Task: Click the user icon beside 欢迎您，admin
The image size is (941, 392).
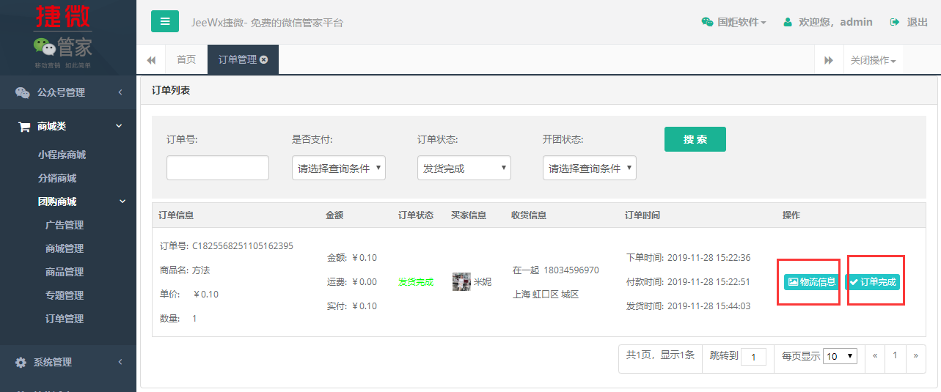Action: 788,22
